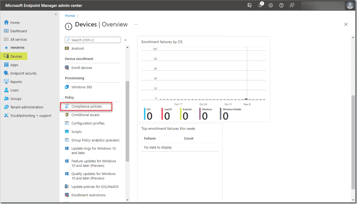Screen dimensions: 357x204
Task: Click the Android failures count tile
Action: coord(185,114)
